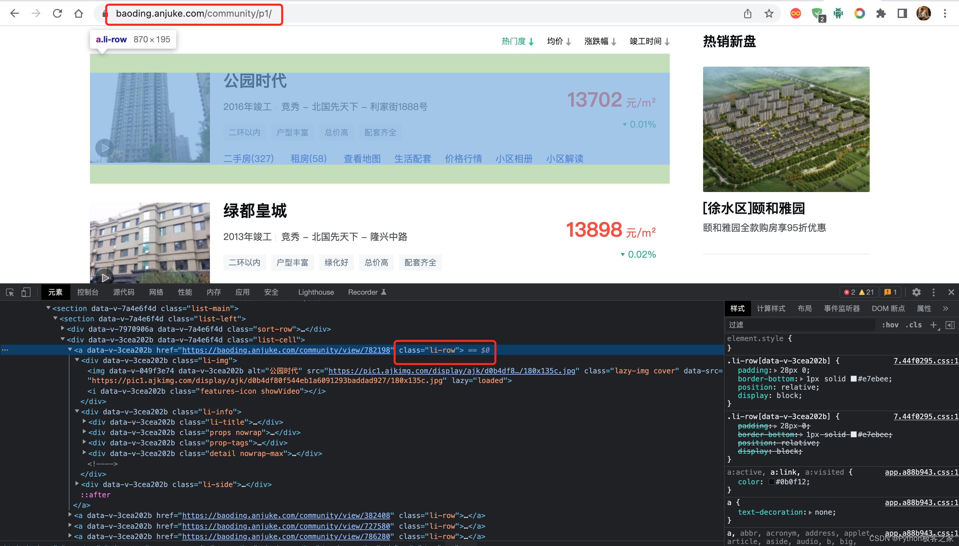Sort list by 竣工时间
This screenshot has height=546, width=959.
(x=649, y=41)
